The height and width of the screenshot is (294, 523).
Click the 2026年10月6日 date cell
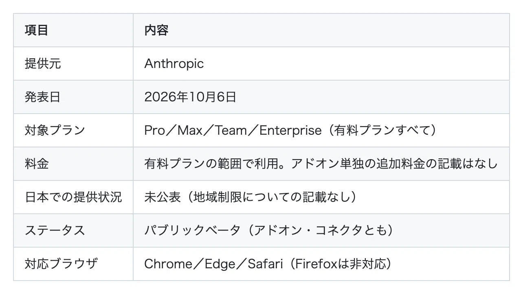pyautogui.click(x=190, y=97)
